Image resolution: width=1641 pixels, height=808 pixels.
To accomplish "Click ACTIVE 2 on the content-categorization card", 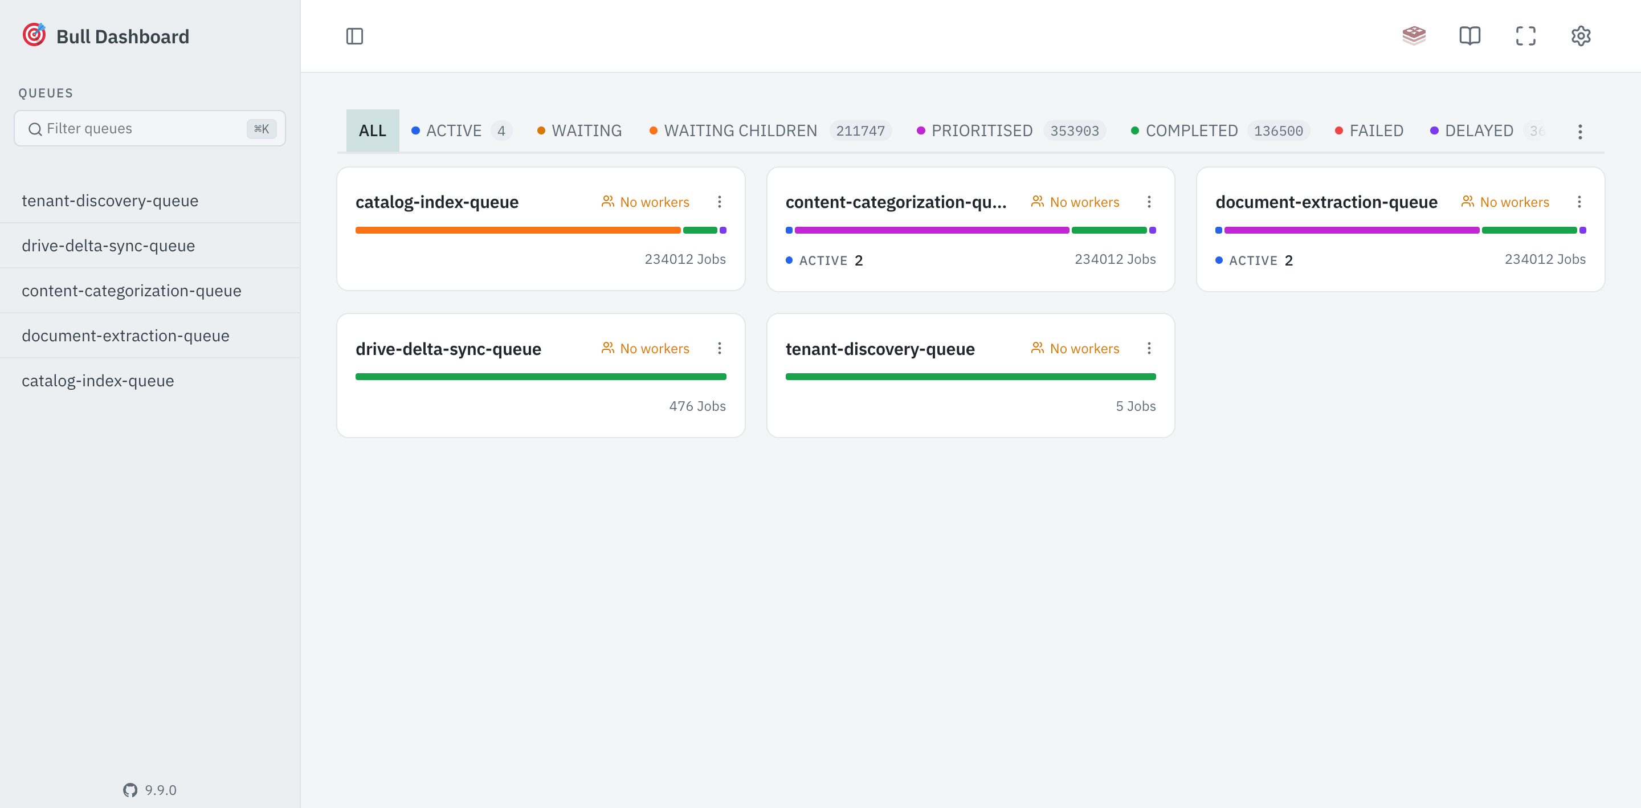I will (x=824, y=260).
